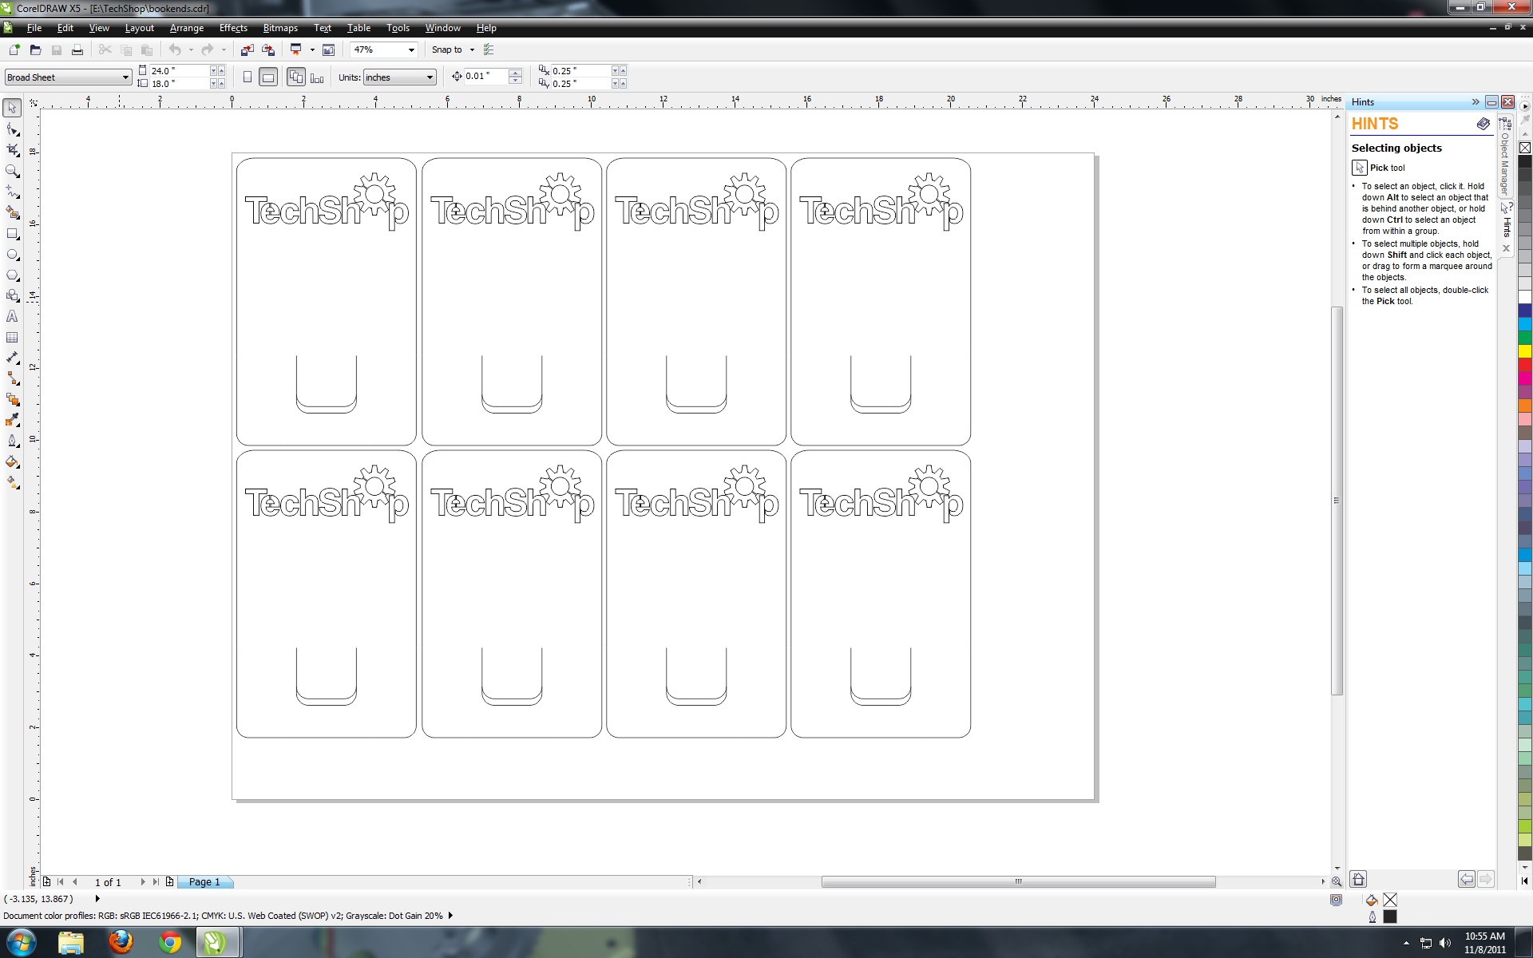1533x958 pixels.
Task: Select the Pick tool in toolbox
Action: tap(12, 108)
